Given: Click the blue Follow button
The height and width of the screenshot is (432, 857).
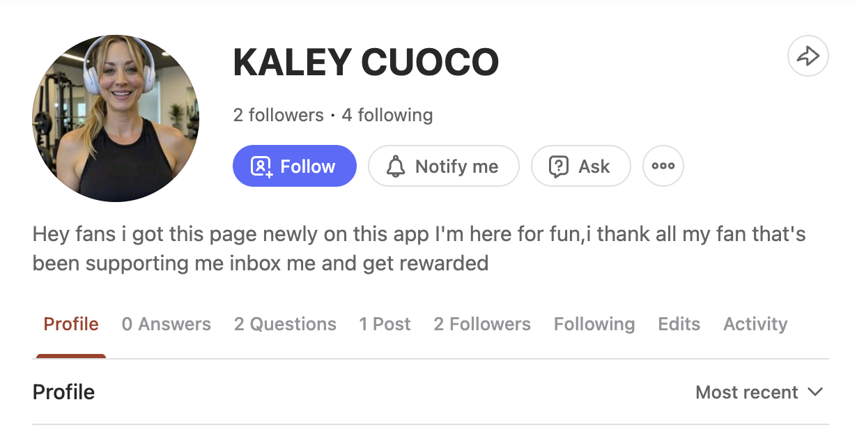Looking at the screenshot, I should click(x=294, y=166).
